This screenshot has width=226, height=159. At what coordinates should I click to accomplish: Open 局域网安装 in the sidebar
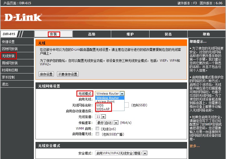17,63
